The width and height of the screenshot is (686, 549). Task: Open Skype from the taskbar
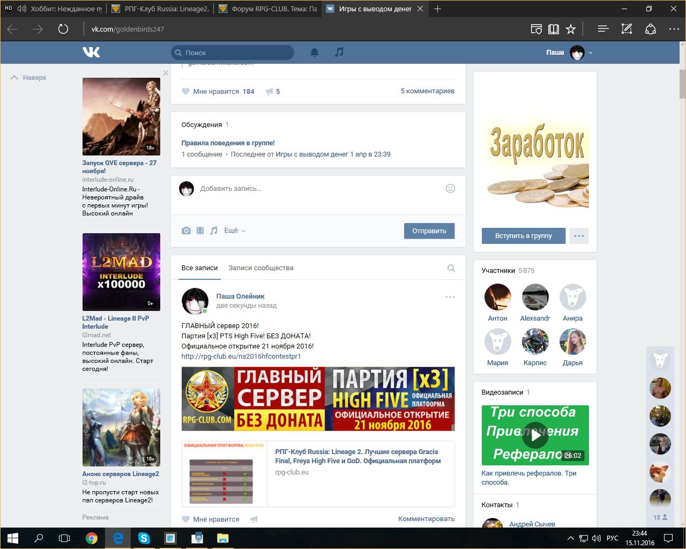[x=144, y=538]
